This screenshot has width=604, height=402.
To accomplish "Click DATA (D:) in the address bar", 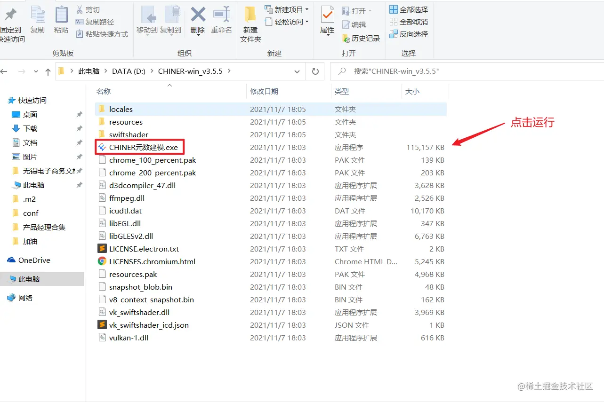I will tap(129, 71).
